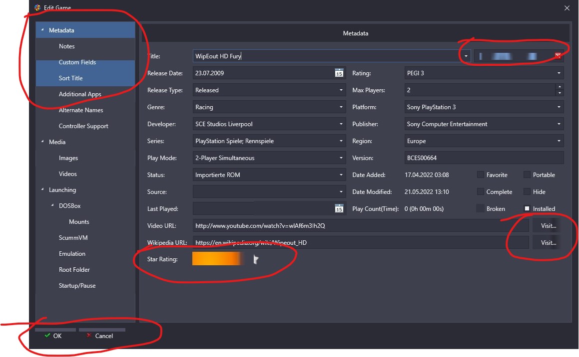Click the Date Modified value 21.05.2022 13:10

coord(427,191)
